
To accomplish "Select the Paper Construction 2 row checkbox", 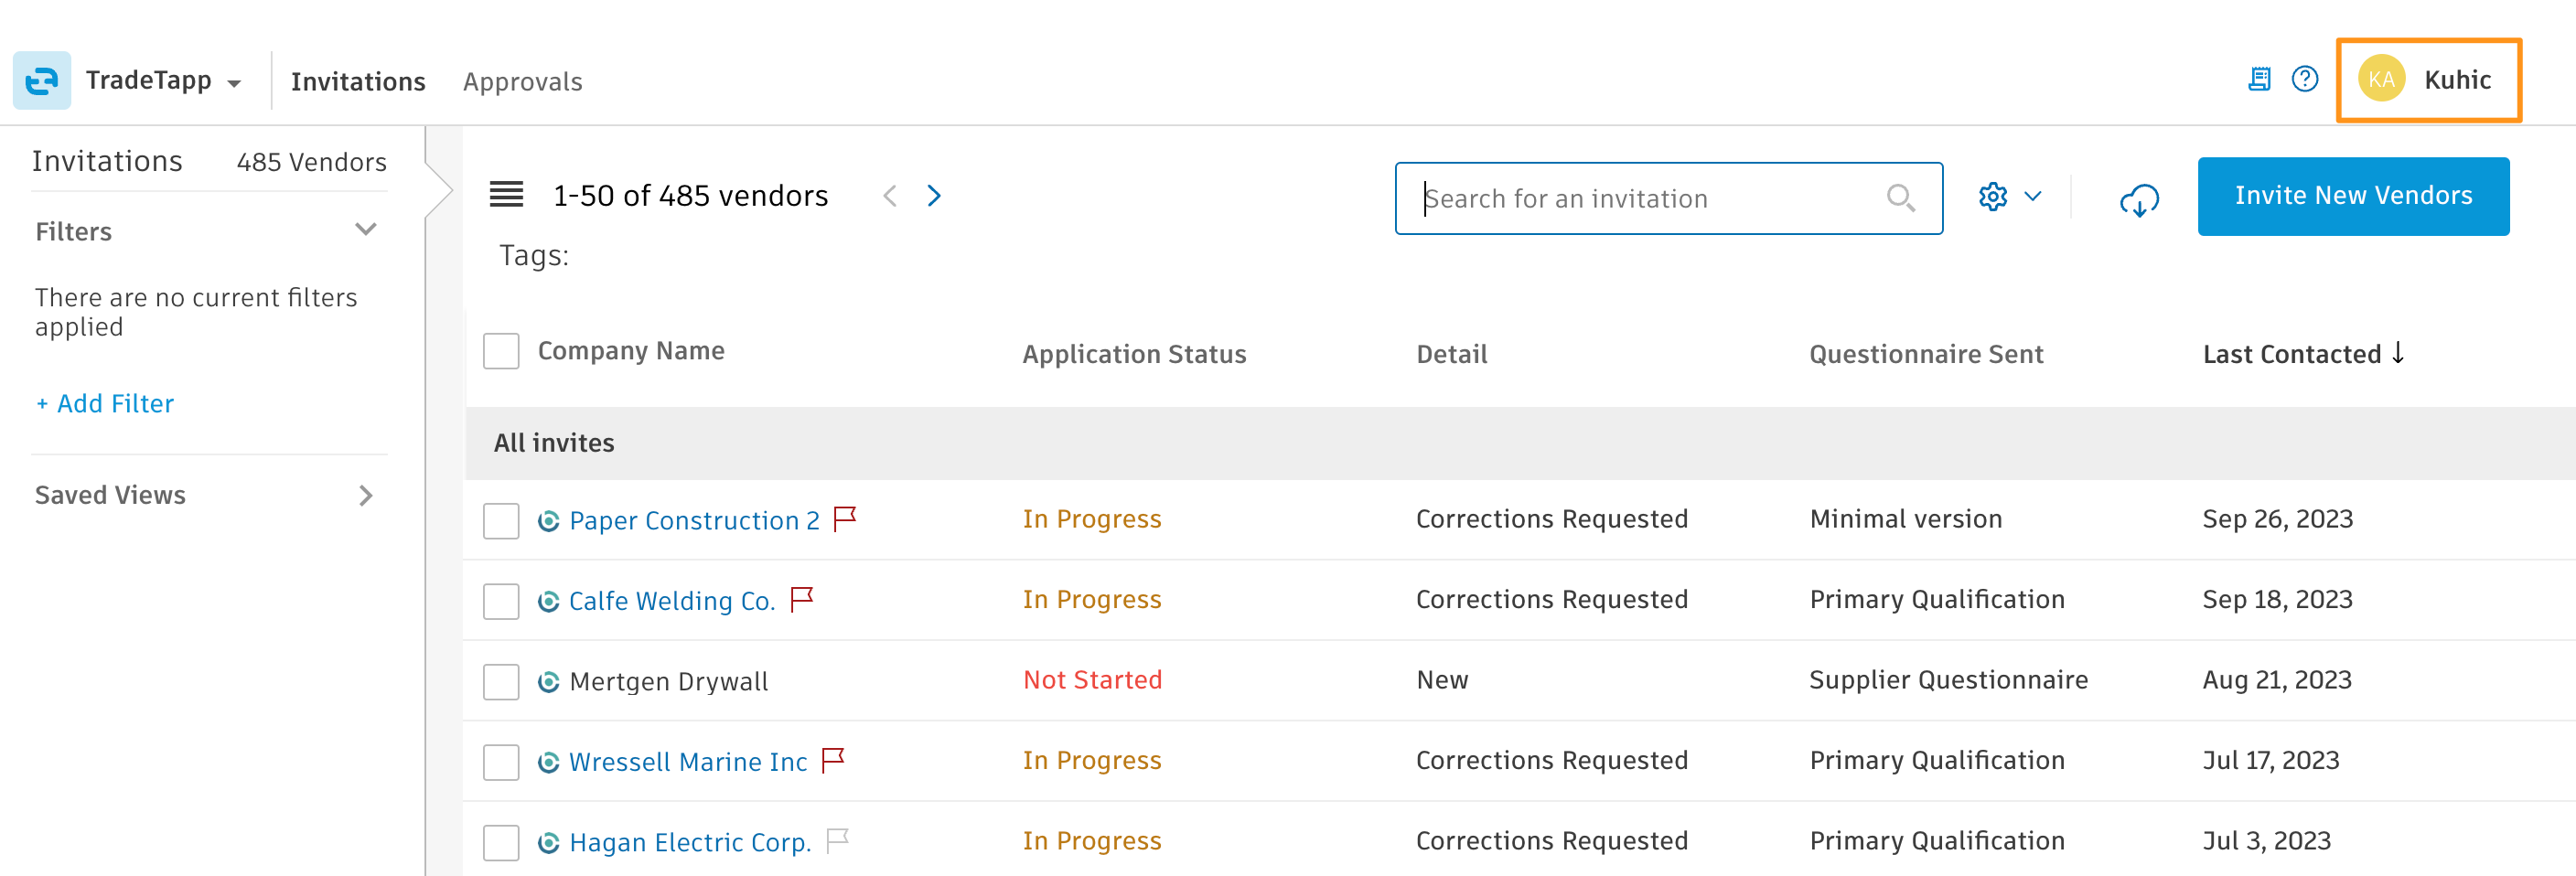I will (501, 521).
